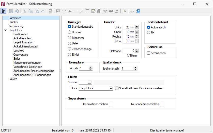This screenshot has width=213, height=133.
Task: Choose Fix line spacing option
Action: point(149,32)
